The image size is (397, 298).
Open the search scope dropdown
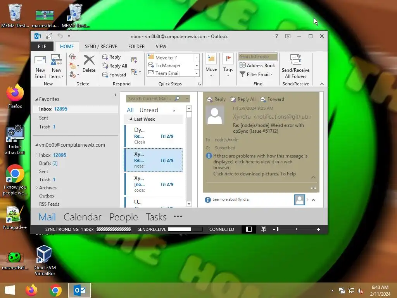[x=187, y=99]
